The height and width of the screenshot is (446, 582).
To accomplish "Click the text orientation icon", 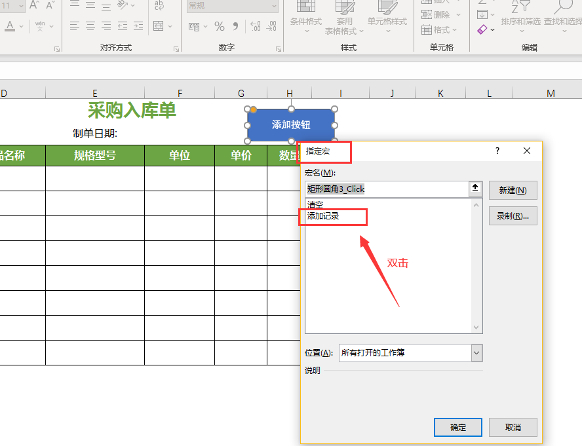I will (123, 5).
